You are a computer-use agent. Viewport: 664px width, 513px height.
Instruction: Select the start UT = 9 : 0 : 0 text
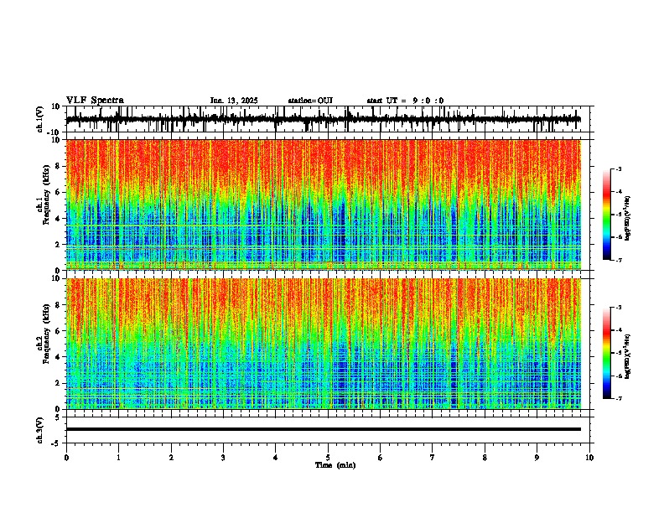(405, 101)
